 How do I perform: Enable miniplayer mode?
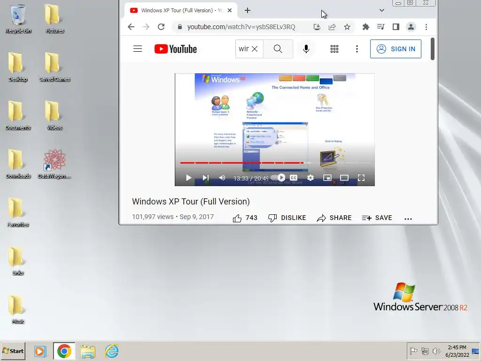327,178
